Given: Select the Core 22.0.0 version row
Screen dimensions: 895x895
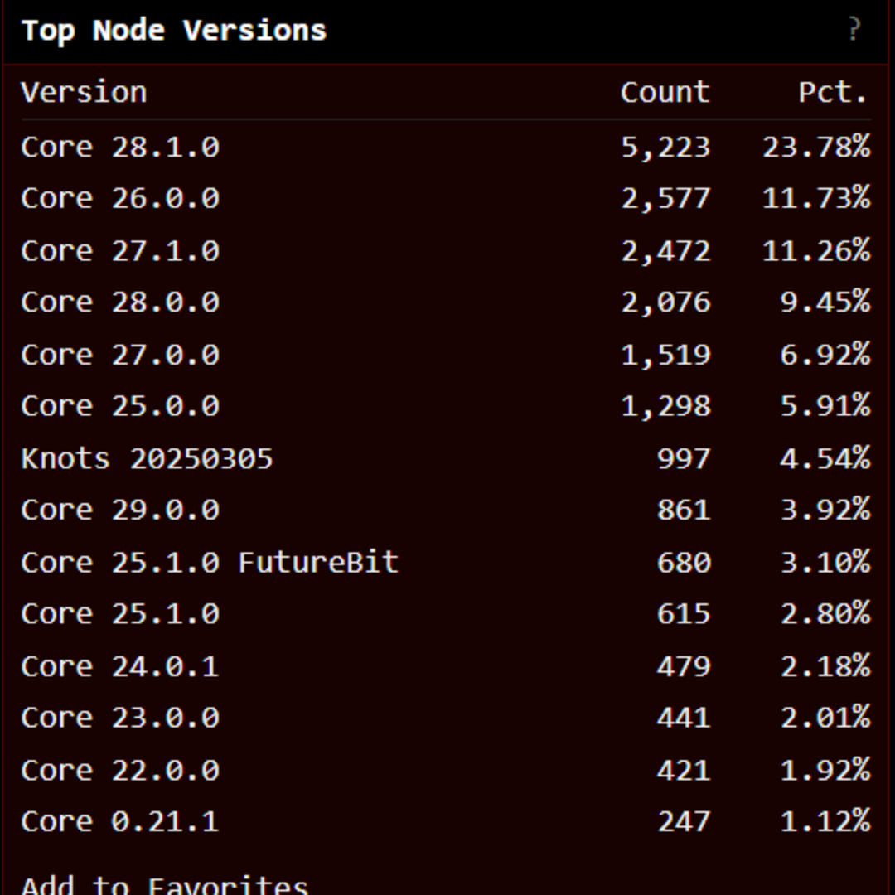Looking at the screenshot, I should (446, 770).
